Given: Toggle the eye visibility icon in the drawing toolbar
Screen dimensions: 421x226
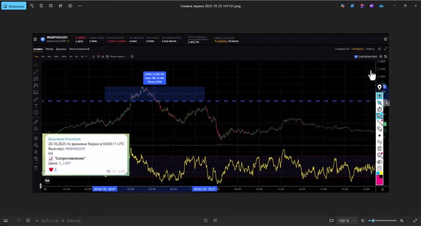Looking at the screenshot, I should (379, 96).
